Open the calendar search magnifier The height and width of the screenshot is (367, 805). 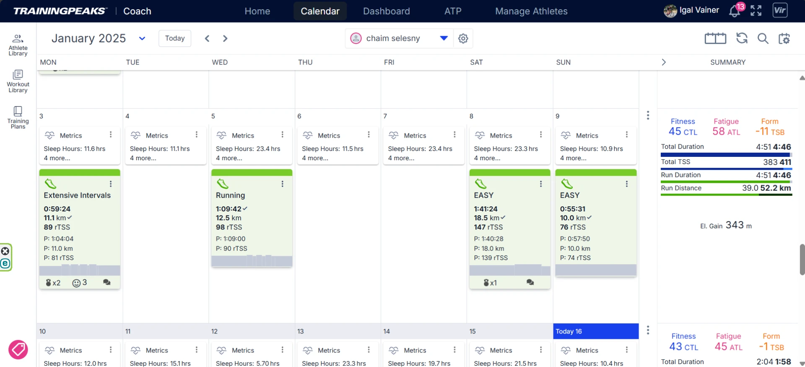[x=763, y=39]
